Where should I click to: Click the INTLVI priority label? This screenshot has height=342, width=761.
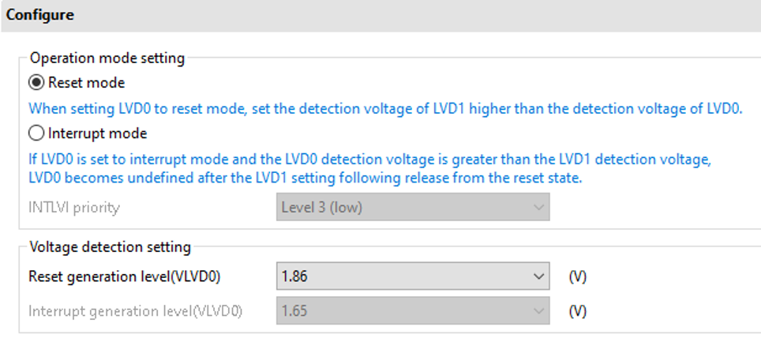(x=74, y=208)
